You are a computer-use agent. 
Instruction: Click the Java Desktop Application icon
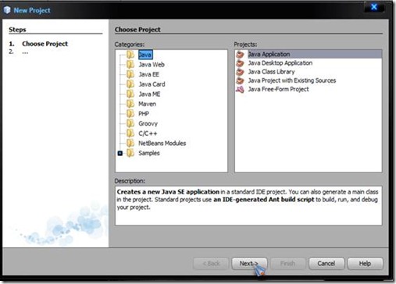pos(240,63)
